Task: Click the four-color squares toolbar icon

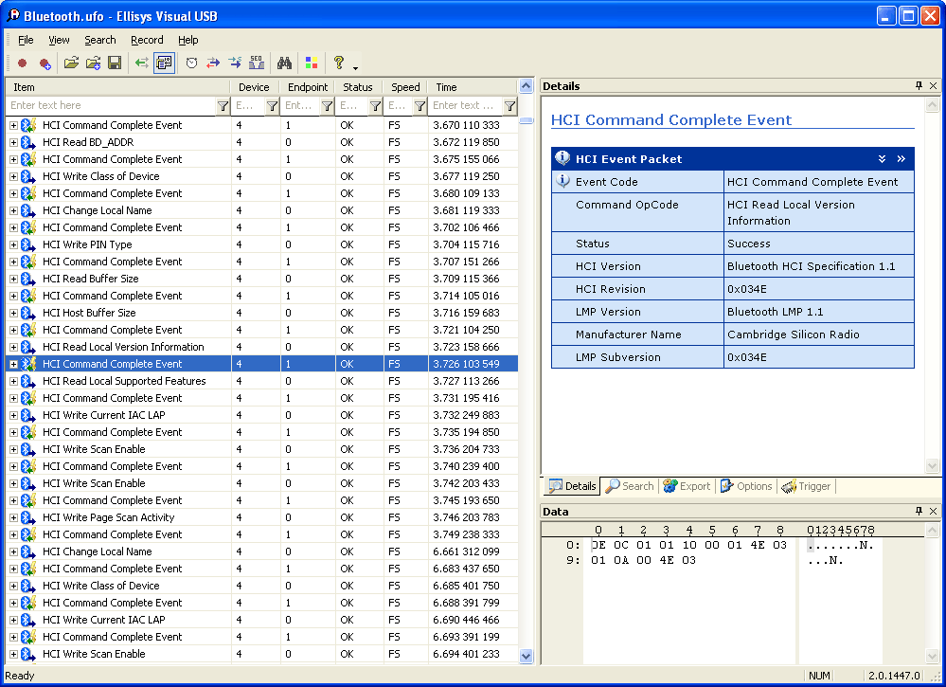Action: coord(311,63)
